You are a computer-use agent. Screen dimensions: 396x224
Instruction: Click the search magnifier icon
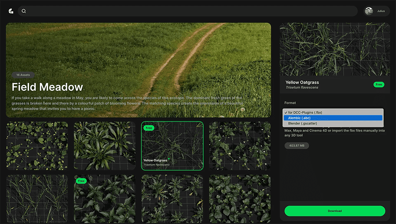click(24, 11)
